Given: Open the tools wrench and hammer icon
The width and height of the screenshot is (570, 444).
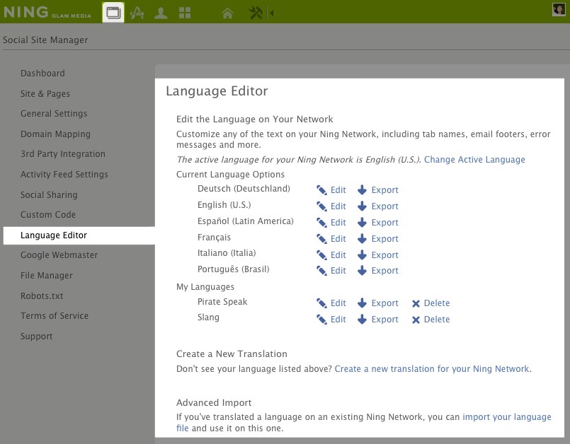Looking at the screenshot, I should (x=256, y=13).
